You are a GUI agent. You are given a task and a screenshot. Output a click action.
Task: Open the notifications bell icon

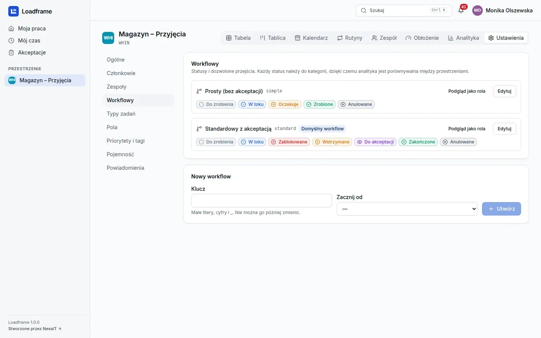[461, 11]
